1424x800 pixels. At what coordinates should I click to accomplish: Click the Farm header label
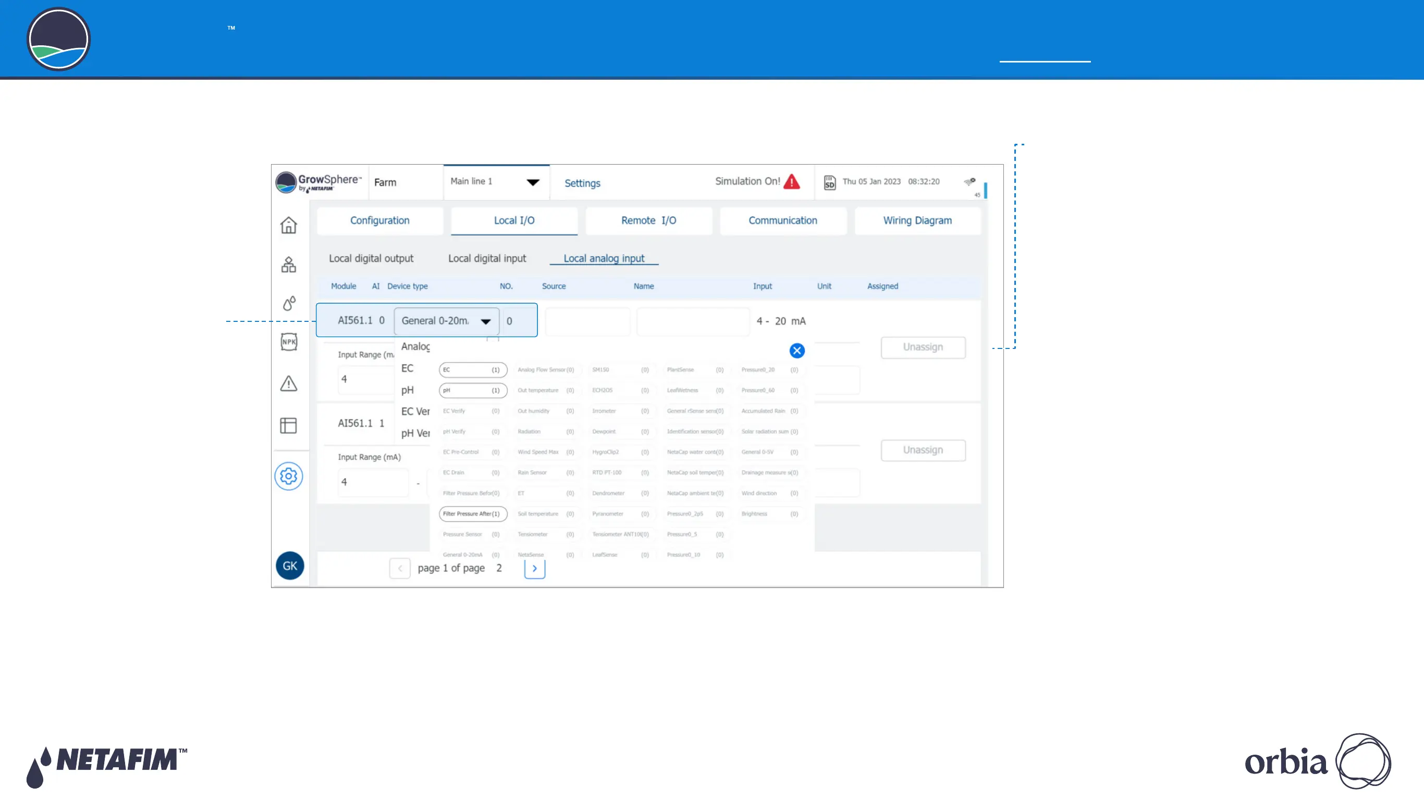coord(385,182)
